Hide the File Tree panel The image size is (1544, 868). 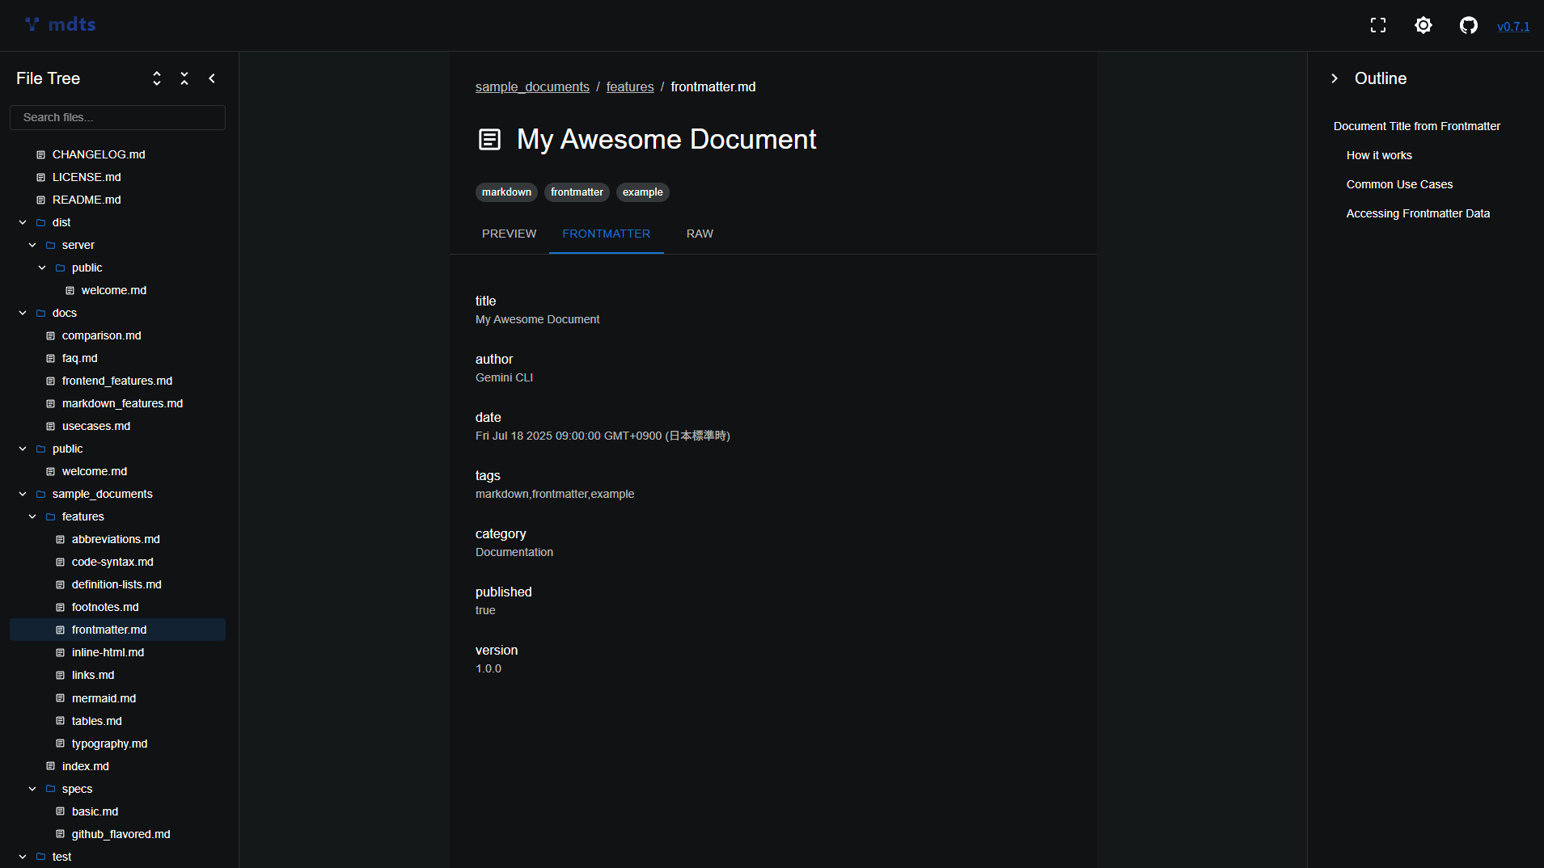pyautogui.click(x=212, y=78)
